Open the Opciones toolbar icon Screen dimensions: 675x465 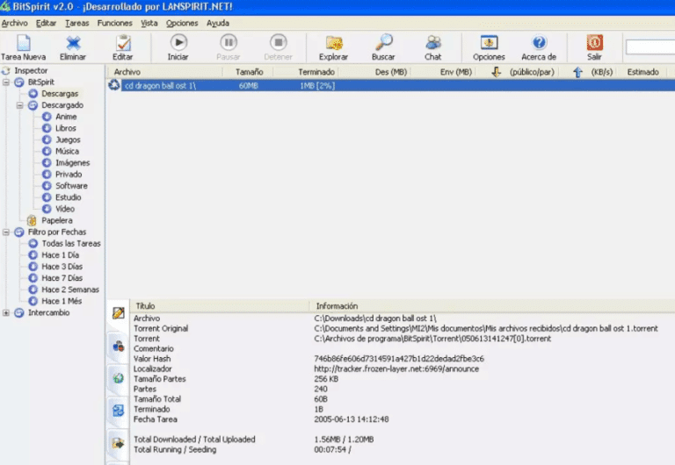(489, 42)
